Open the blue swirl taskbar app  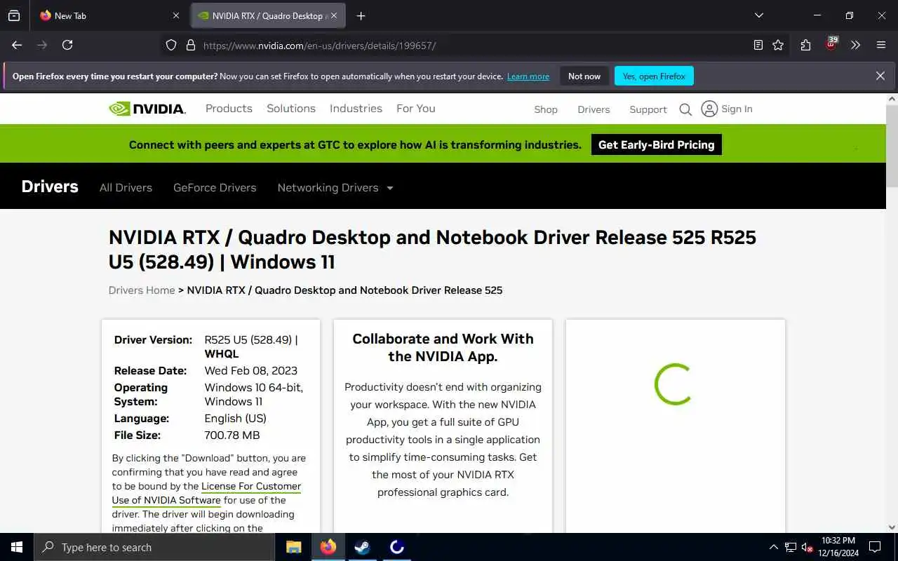[x=397, y=547]
